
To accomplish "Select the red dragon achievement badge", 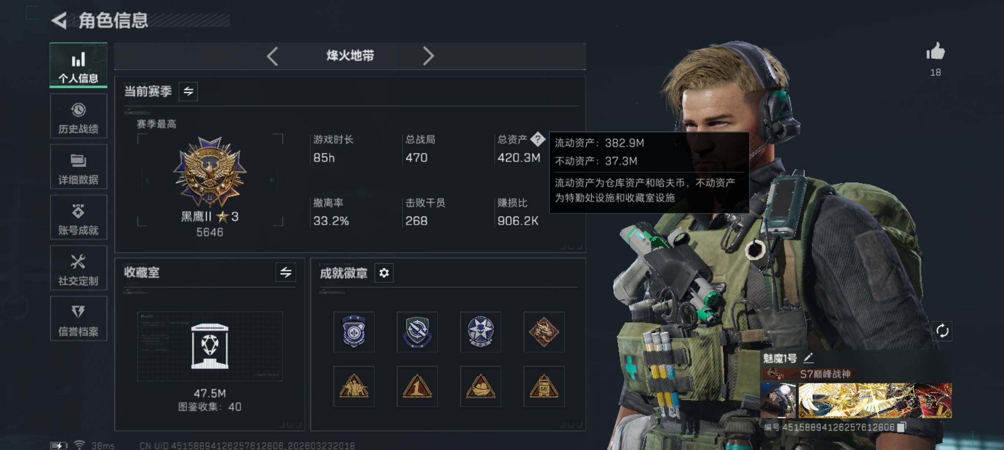I will coord(544,332).
